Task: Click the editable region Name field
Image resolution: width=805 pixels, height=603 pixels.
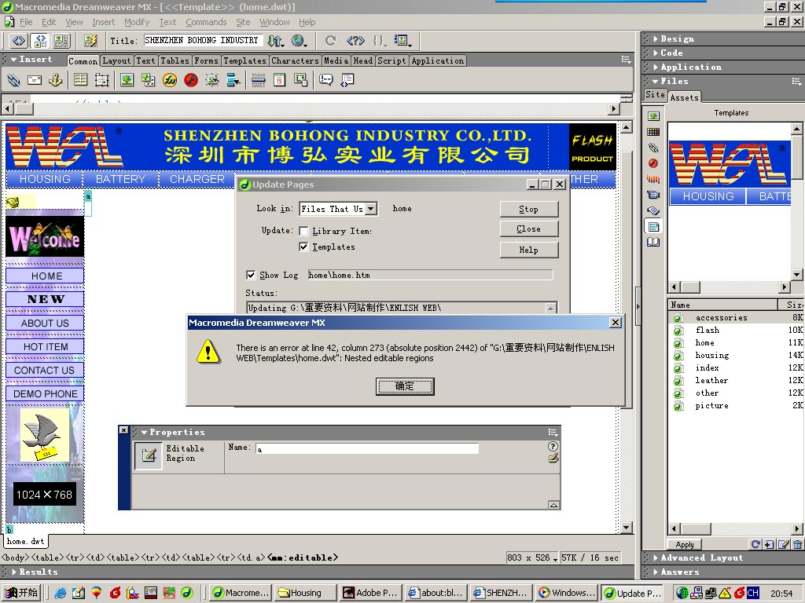Action: pyautogui.click(x=366, y=449)
